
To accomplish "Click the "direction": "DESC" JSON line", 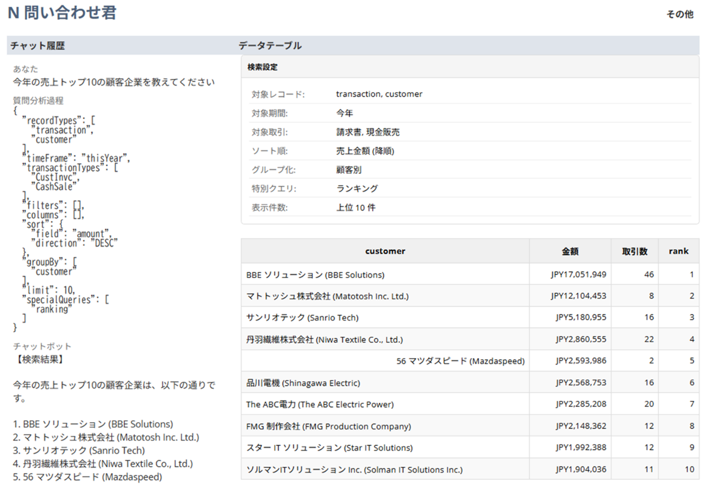I will 74,243.
